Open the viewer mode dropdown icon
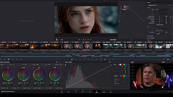The height and width of the screenshot is (97, 173). (x=57, y=40)
